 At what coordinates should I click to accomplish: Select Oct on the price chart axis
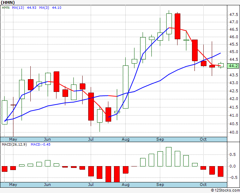click(203, 139)
